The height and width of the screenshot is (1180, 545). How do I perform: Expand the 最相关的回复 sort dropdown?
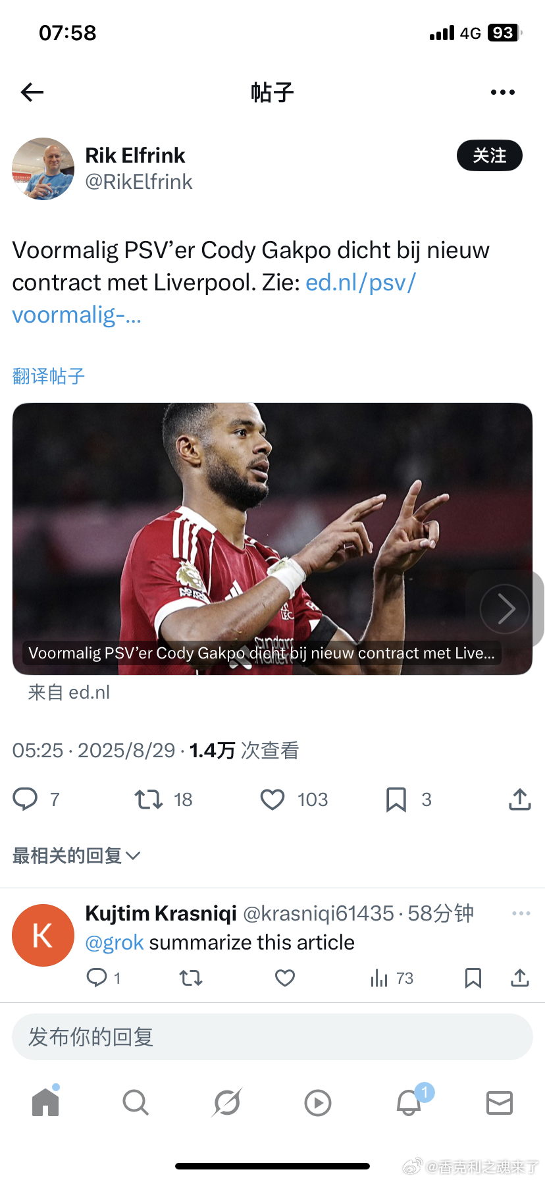[76, 855]
